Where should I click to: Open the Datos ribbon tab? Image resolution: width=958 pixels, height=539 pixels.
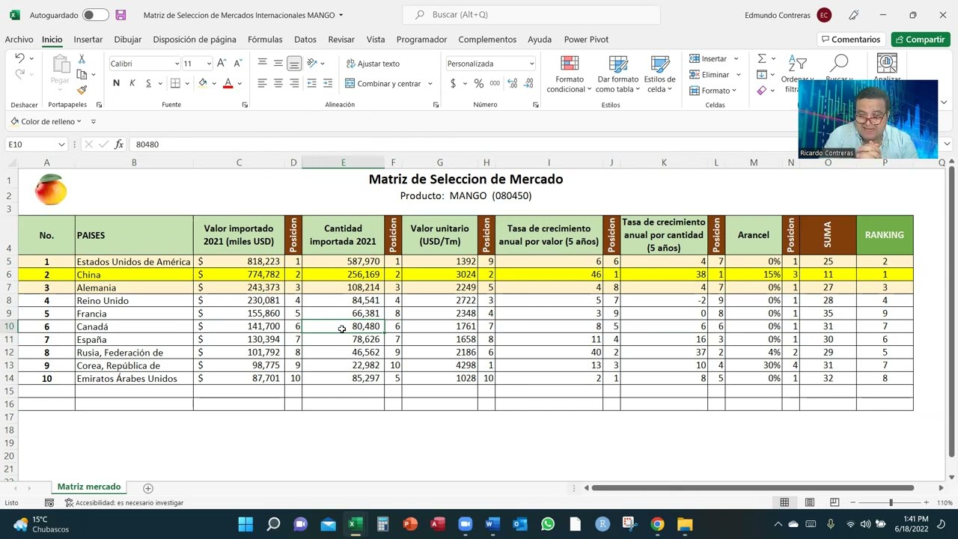click(305, 40)
